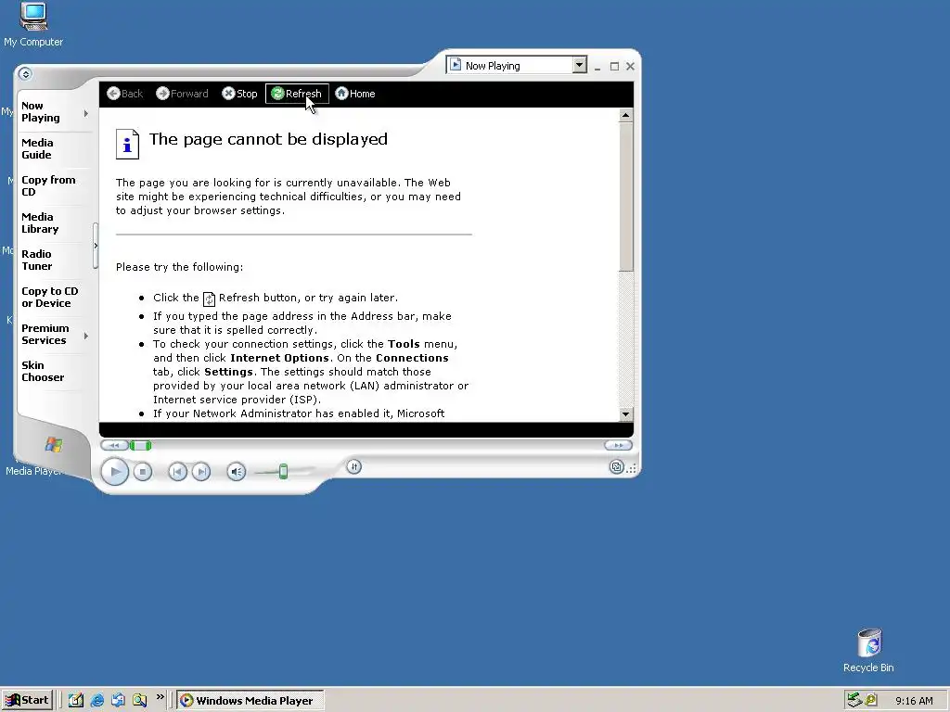The image size is (950, 712).
Task: Click the menu bar show/hide round button
Action: (x=25, y=74)
